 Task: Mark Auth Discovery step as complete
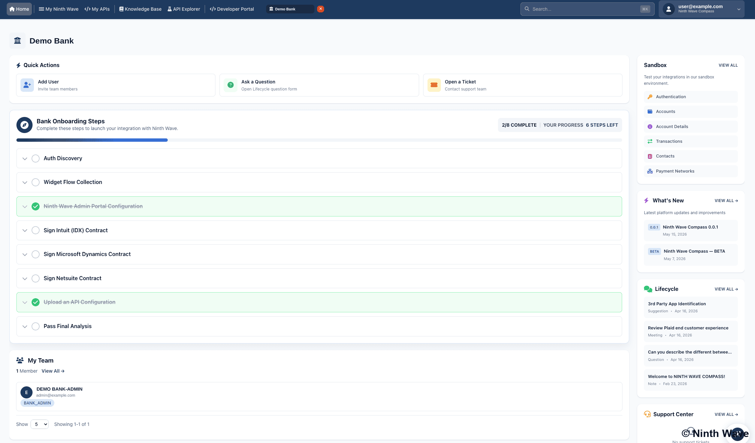point(36,159)
